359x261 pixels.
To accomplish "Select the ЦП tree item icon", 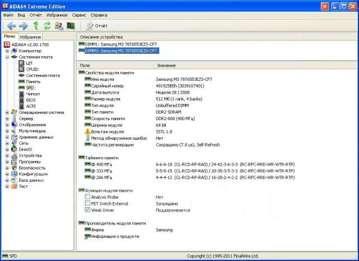I will 21,63.
